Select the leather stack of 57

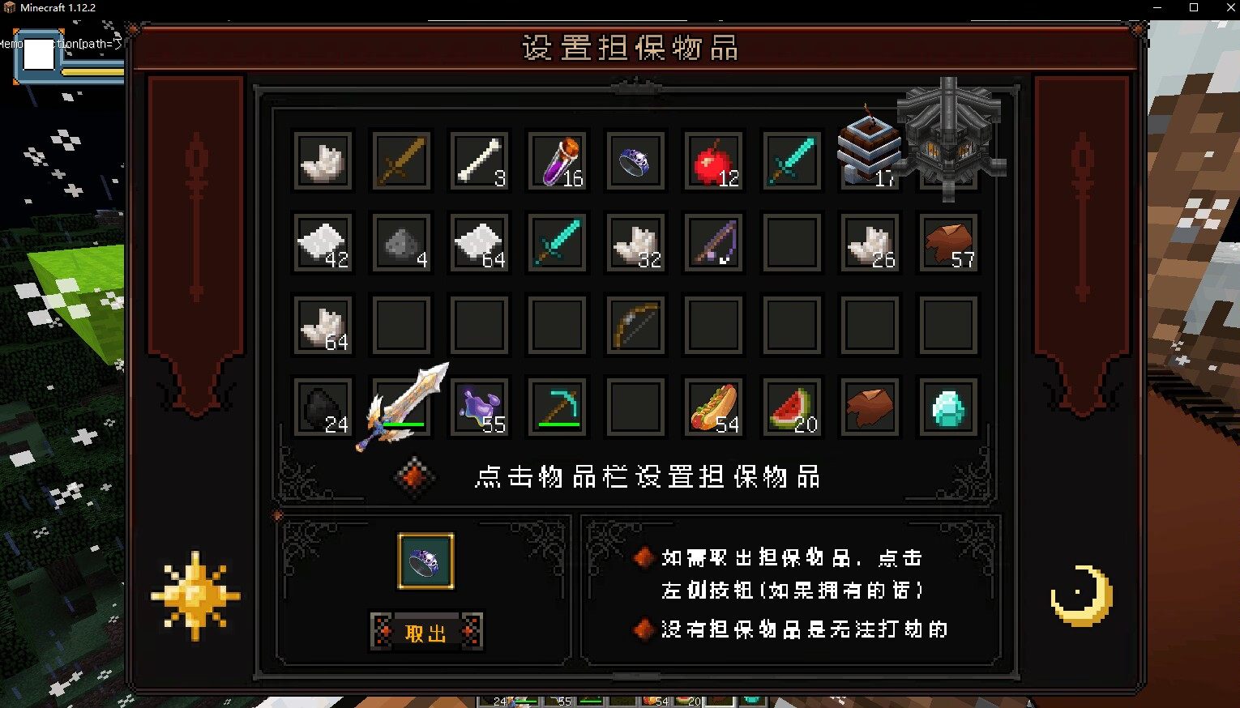click(949, 242)
